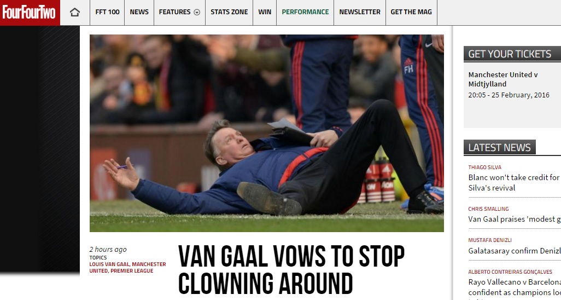
Task: Click the home icon in navigation bar
Action: click(75, 13)
